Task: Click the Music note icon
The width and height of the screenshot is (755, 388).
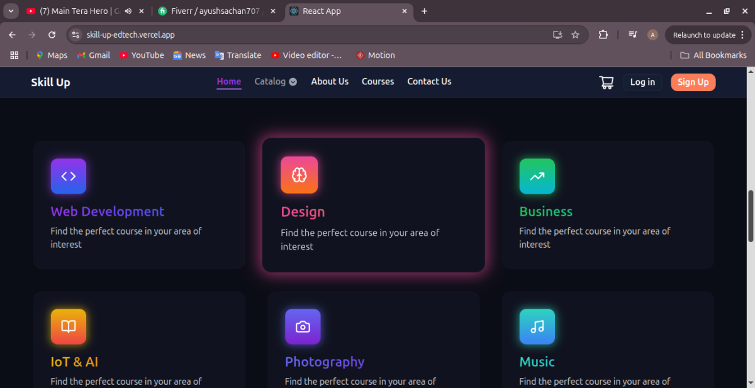Action: (x=537, y=326)
